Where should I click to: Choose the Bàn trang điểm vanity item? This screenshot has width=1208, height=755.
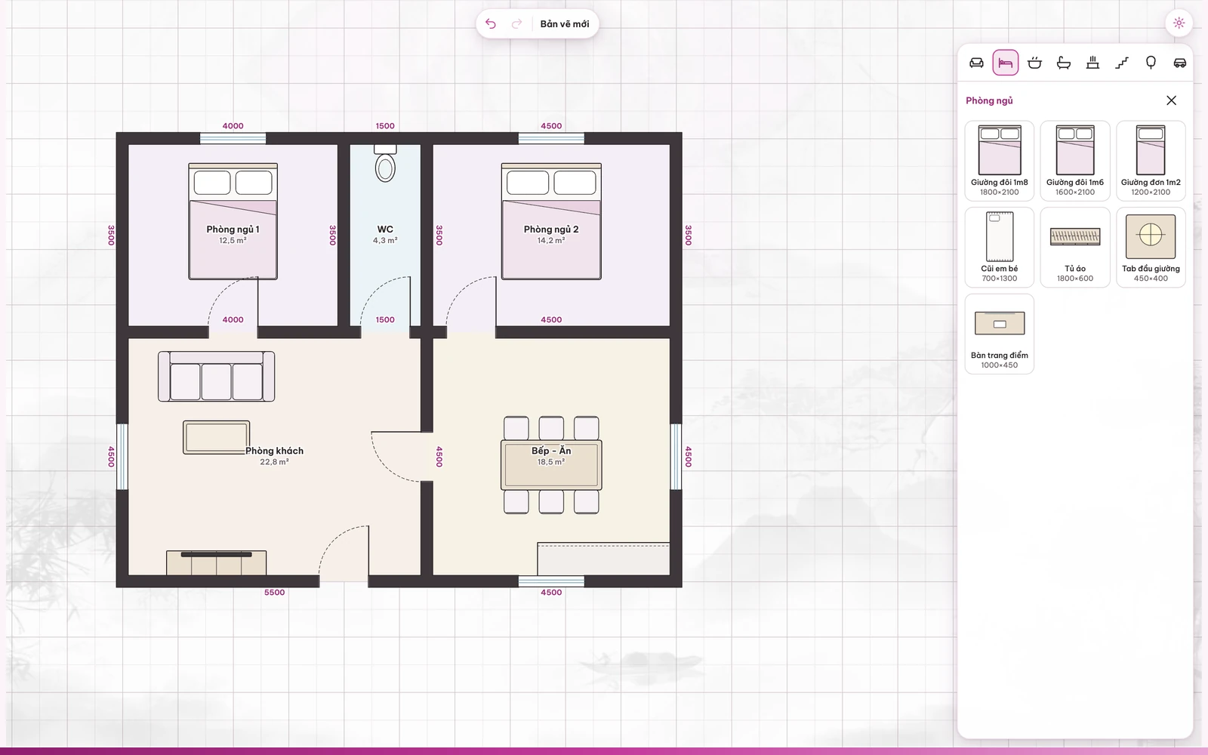click(1000, 334)
